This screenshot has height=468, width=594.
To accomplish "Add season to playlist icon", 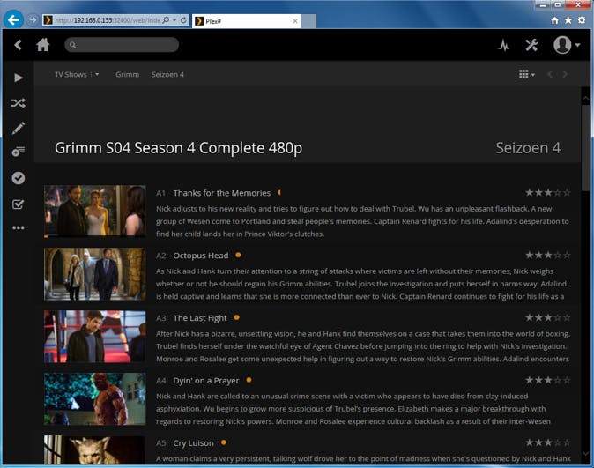I will click(19, 152).
